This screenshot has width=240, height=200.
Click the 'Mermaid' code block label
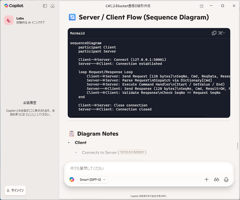tap(77, 33)
